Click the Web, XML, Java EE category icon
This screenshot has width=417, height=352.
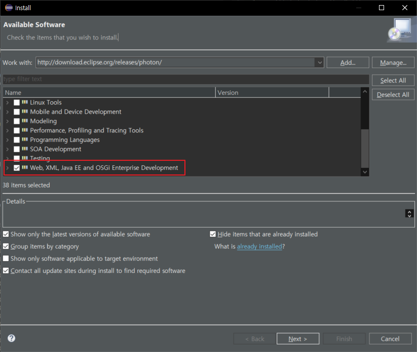tap(25, 167)
